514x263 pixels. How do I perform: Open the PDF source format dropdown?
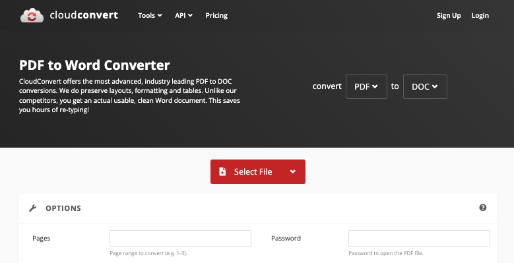[366, 86]
